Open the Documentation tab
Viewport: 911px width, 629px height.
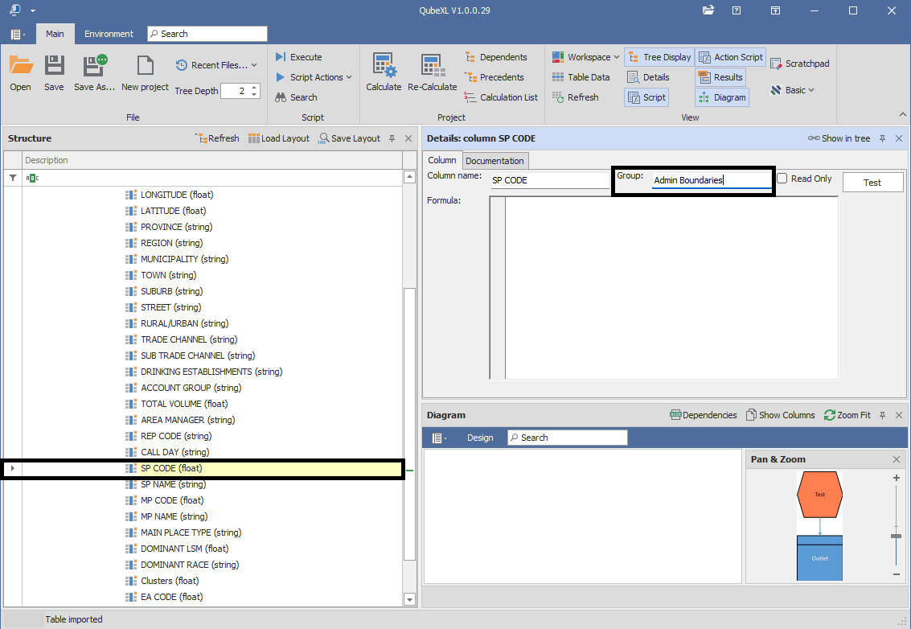click(494, 161)
